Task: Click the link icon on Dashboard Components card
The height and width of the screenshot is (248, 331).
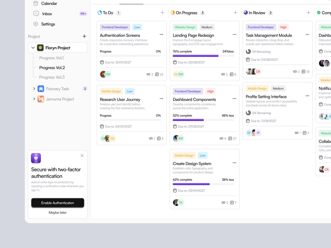Action: click(221, 139)
